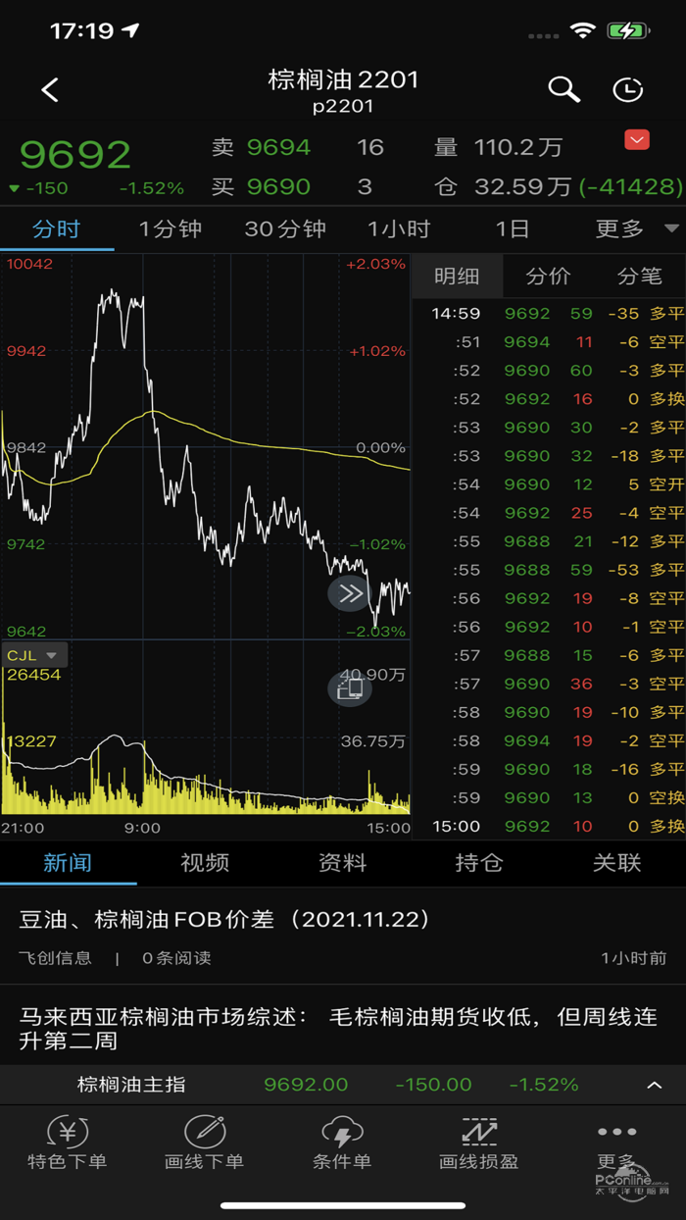Open the 资料 info tab
686x1220 pixels.
(342, 863)
